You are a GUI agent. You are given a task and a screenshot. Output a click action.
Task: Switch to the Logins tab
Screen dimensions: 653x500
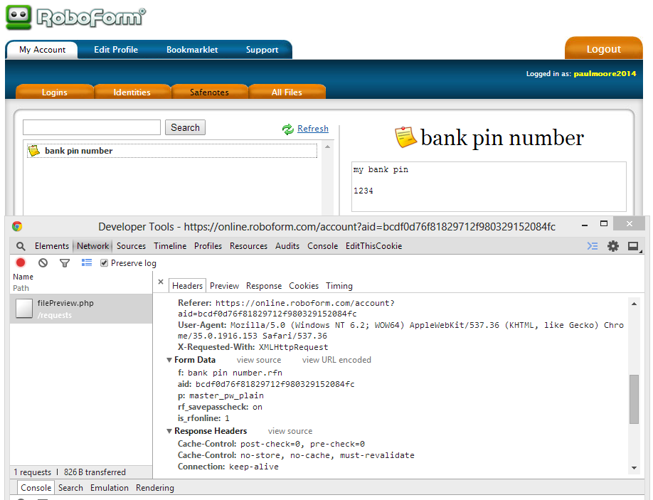55,92
